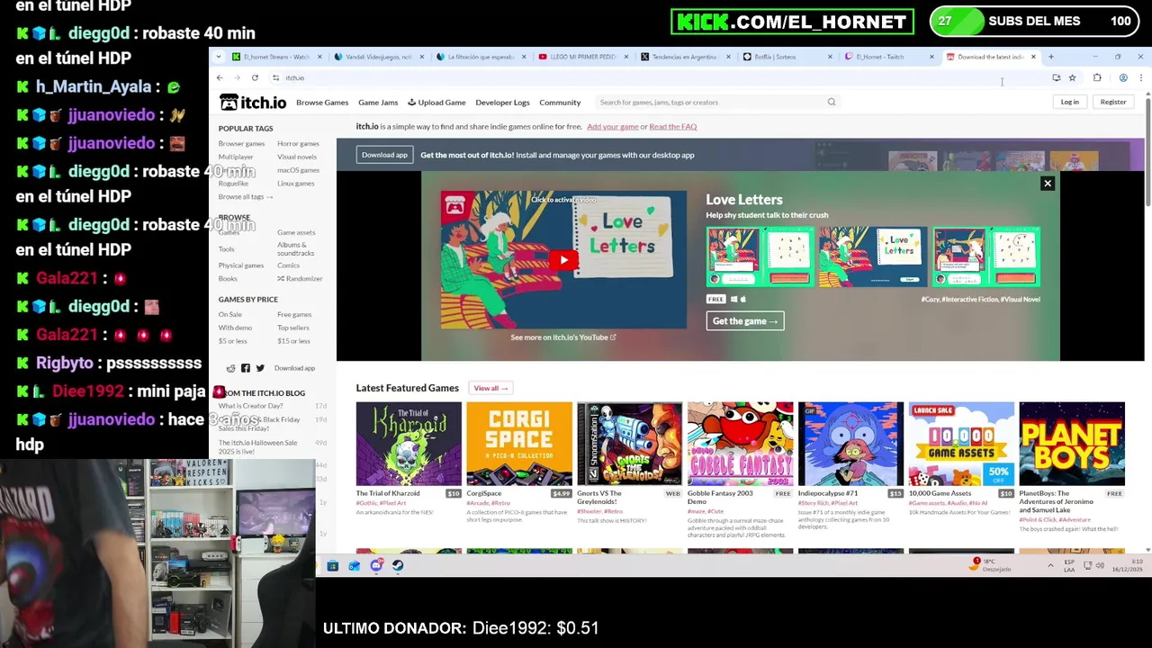Screen dimensions: 1152x648
Task: Open the PlanetBoys game thumbnail
Action: tap(1072, 444)
